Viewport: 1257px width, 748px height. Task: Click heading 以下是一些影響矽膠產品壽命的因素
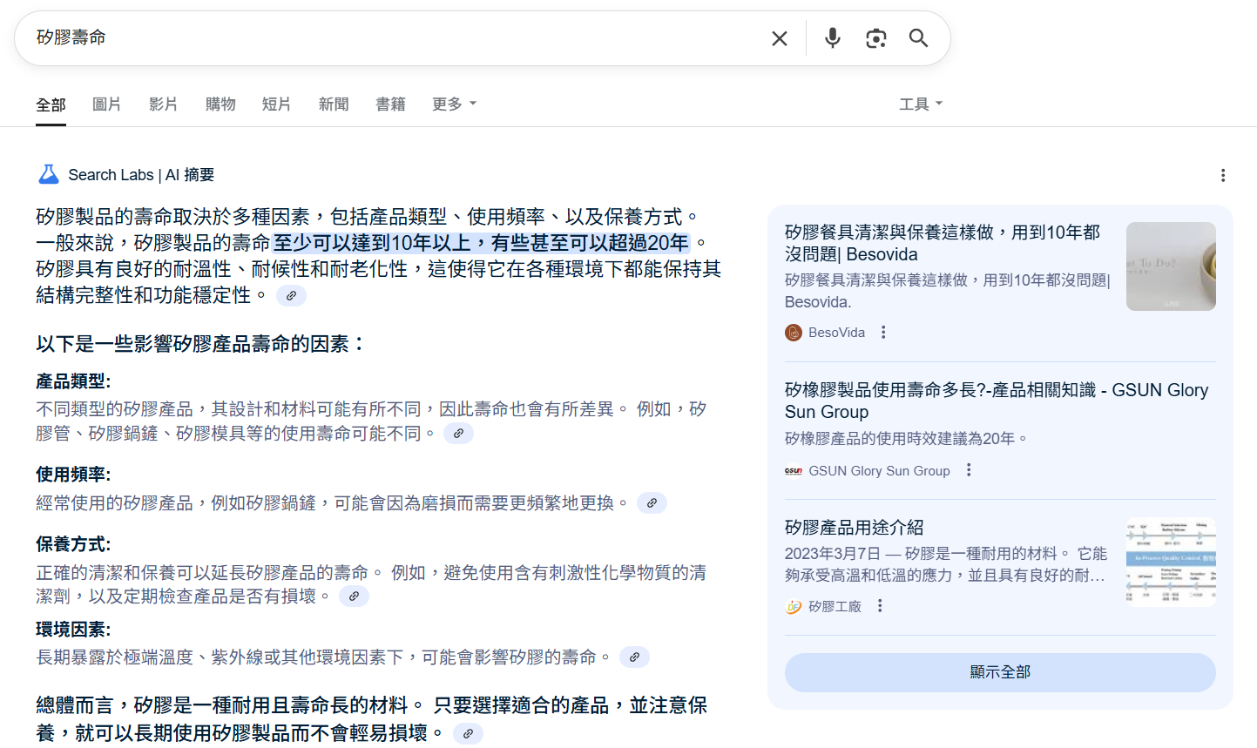click(x=200, y=344)
